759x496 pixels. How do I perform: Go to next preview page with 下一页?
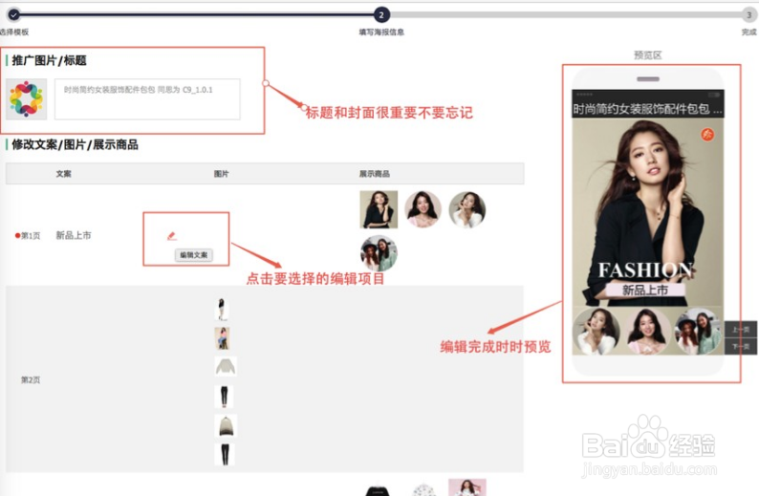pos(741,347)
